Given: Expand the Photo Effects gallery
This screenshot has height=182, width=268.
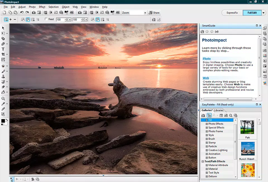Looking at the screenshot, I should click(207, 124).
